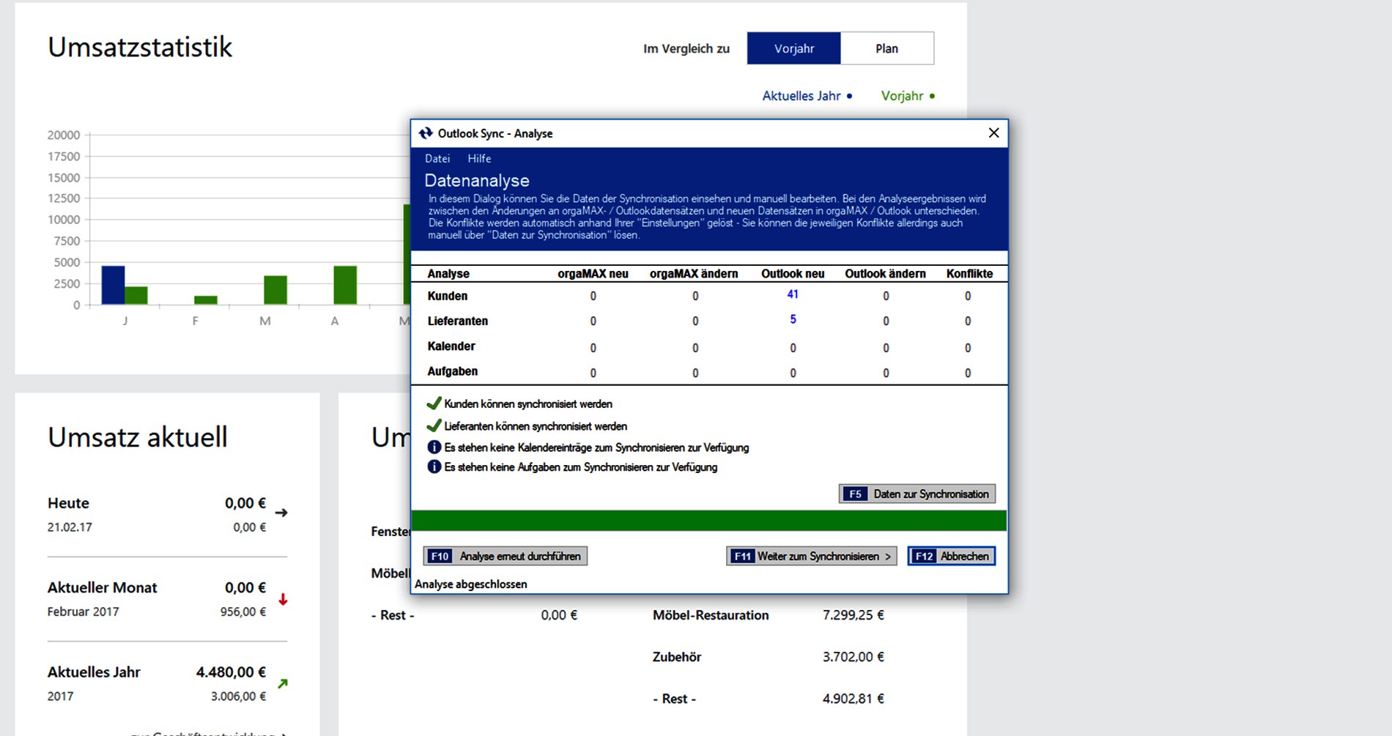Click Aktuelles Jahr legend entry

pyautogui.click(x=807, y=96)
